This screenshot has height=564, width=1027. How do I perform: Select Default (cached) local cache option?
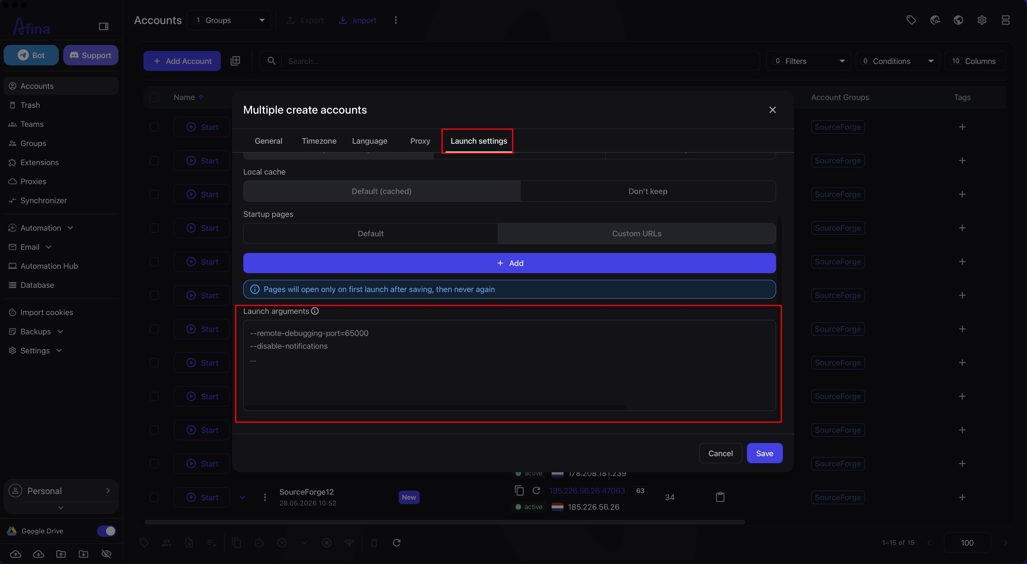coord(382,191)
